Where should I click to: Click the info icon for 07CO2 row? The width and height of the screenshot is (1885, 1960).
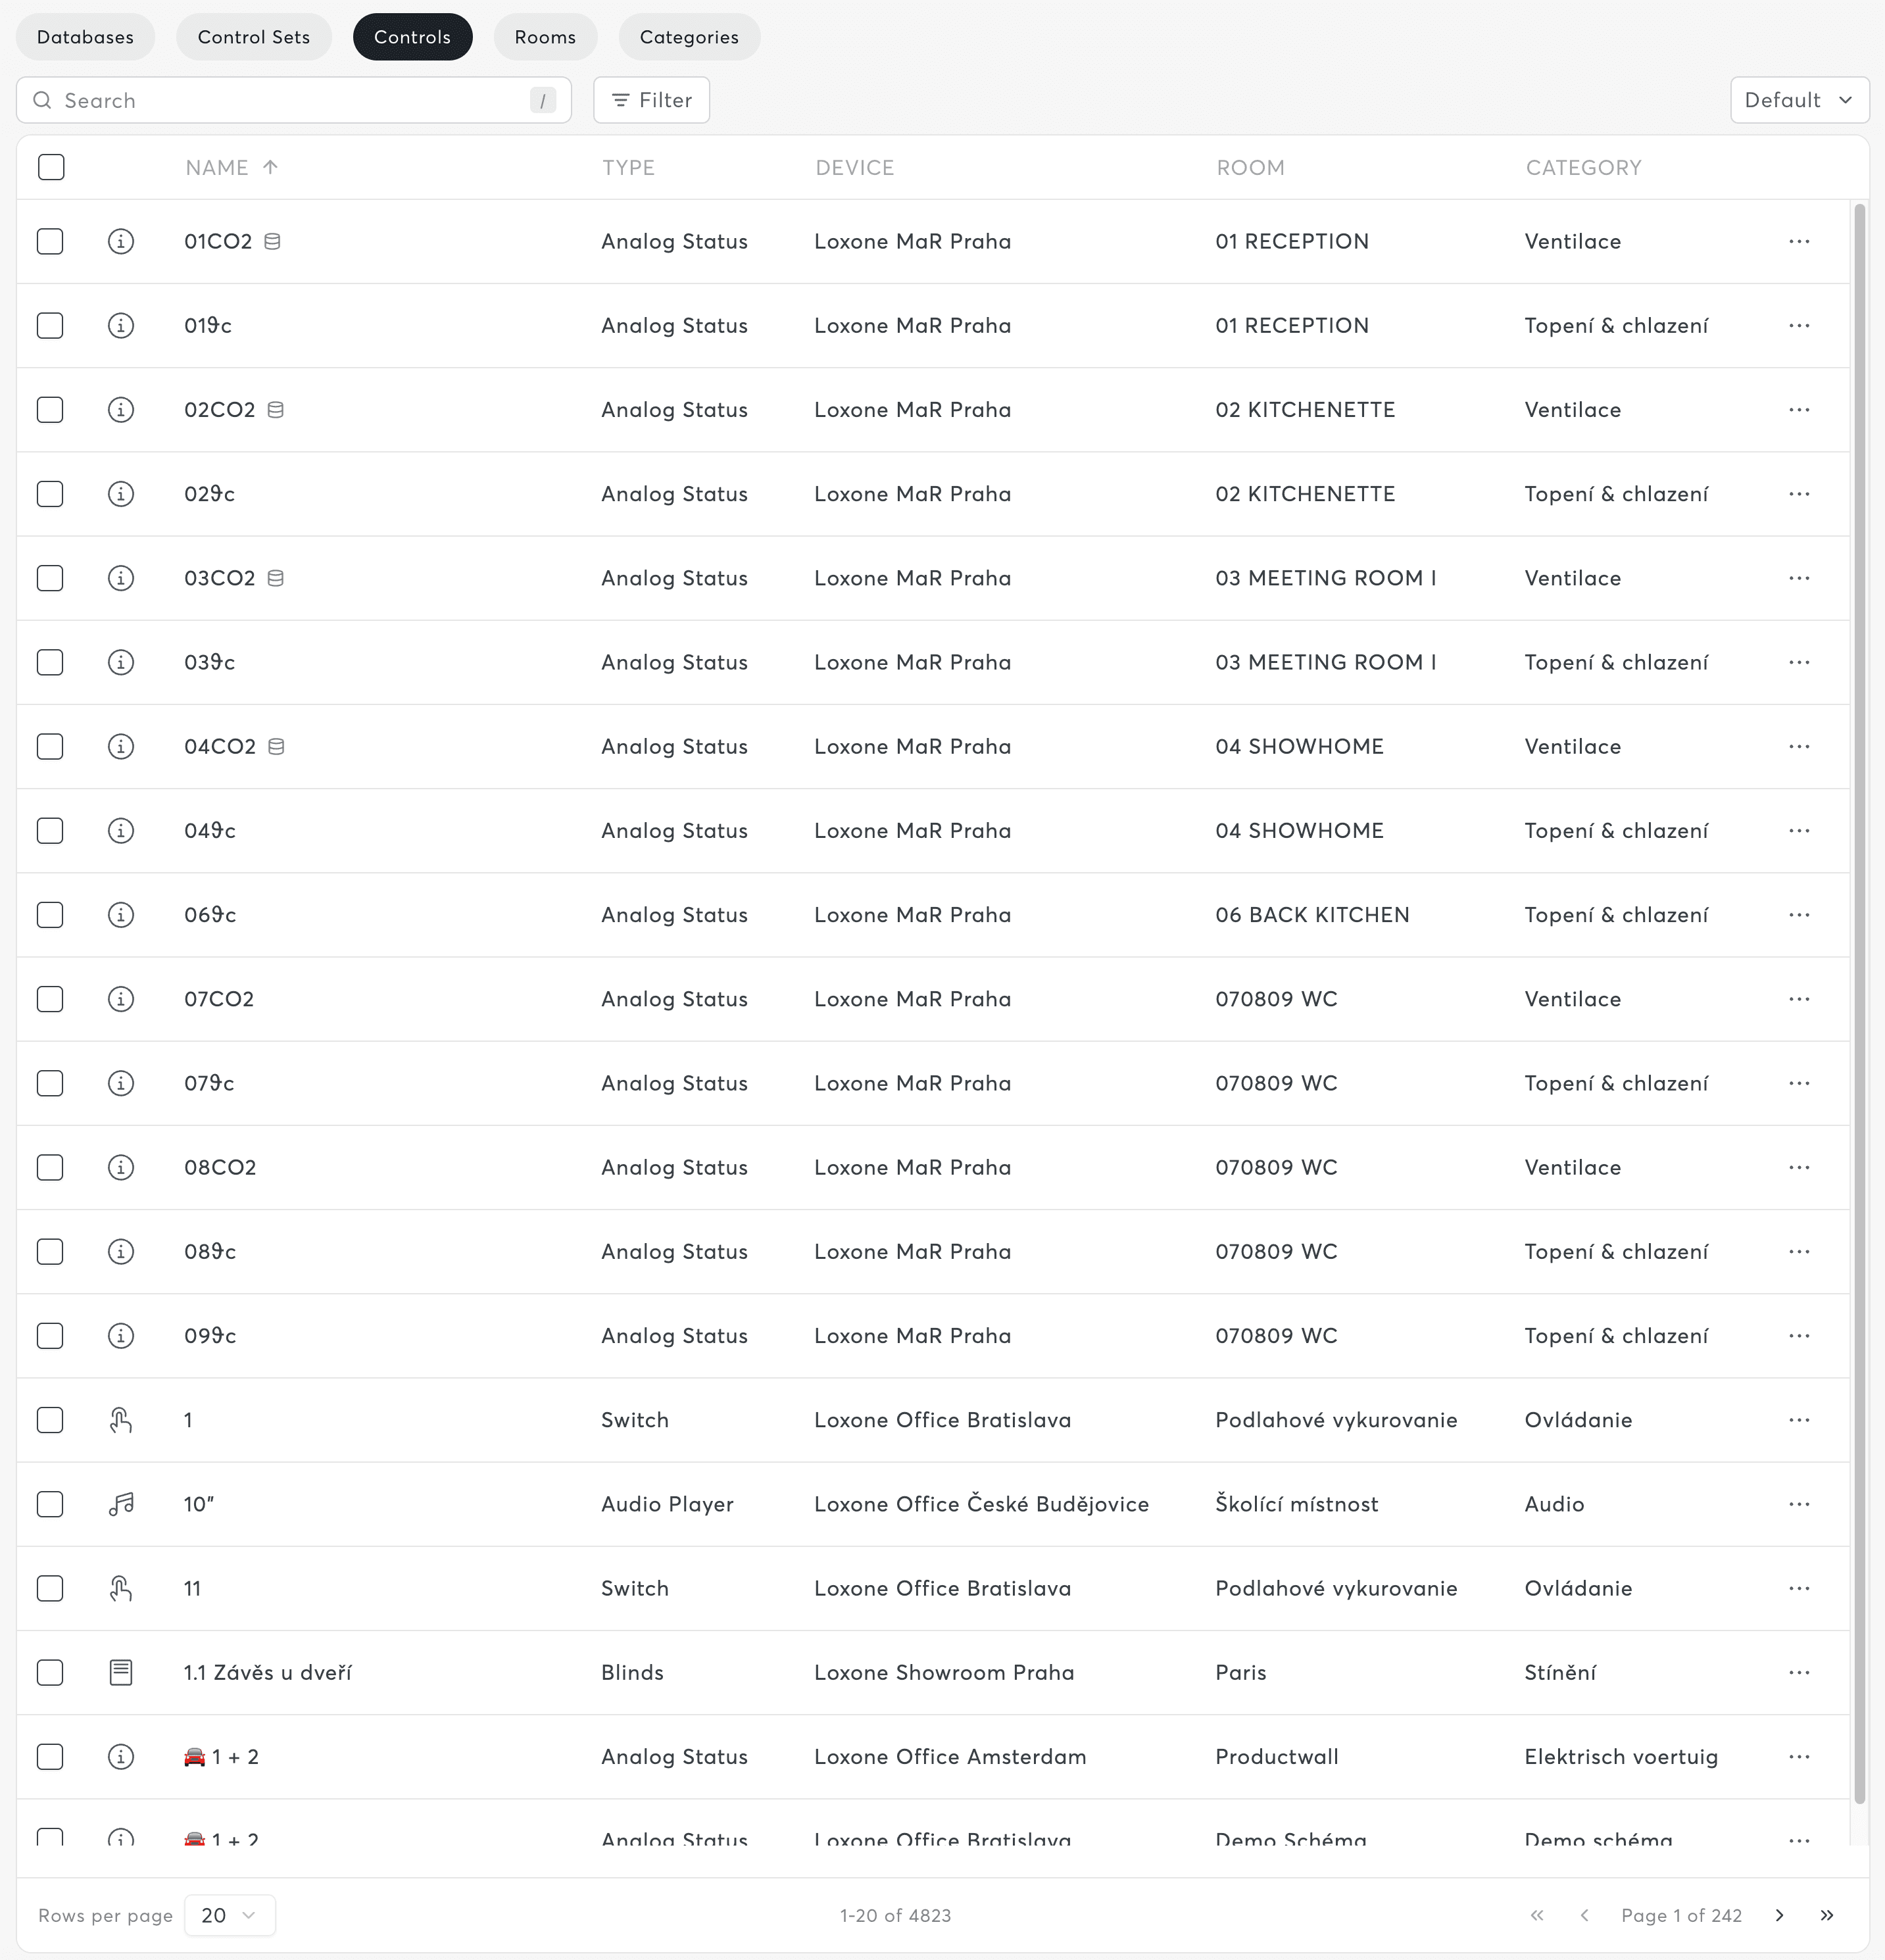121,999
